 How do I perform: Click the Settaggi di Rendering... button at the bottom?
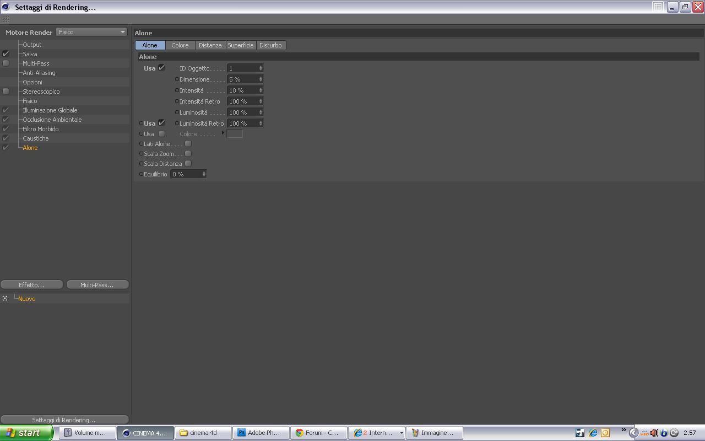64,420
